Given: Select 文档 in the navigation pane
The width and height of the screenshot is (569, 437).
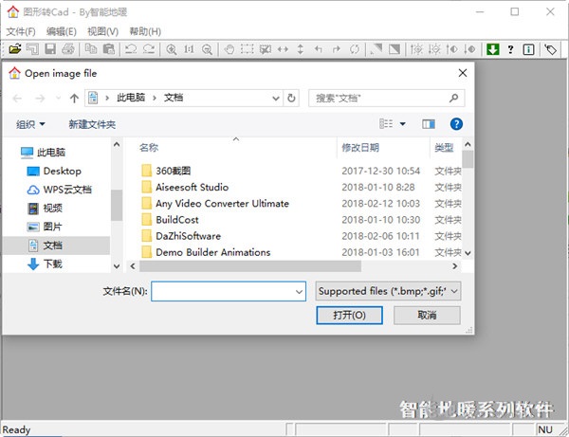Looking at the screenshot, I should click(56, 246).
